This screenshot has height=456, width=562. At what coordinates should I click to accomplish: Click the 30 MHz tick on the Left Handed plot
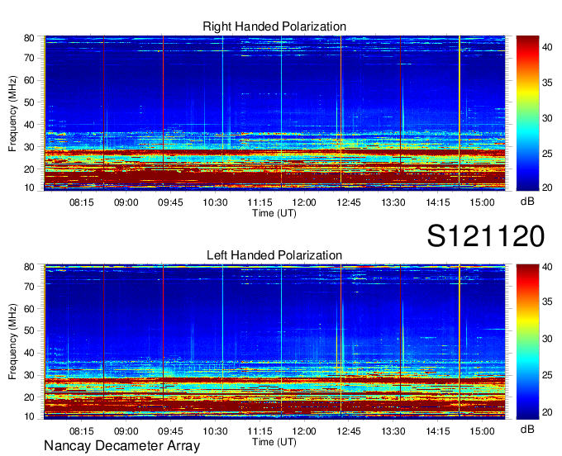click(29, 375)
